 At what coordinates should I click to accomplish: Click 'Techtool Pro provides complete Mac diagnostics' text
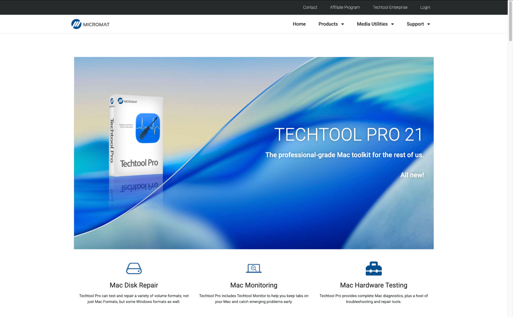[373, 299]
